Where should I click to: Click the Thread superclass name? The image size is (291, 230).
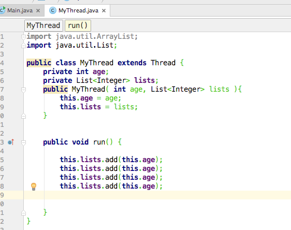163,63
